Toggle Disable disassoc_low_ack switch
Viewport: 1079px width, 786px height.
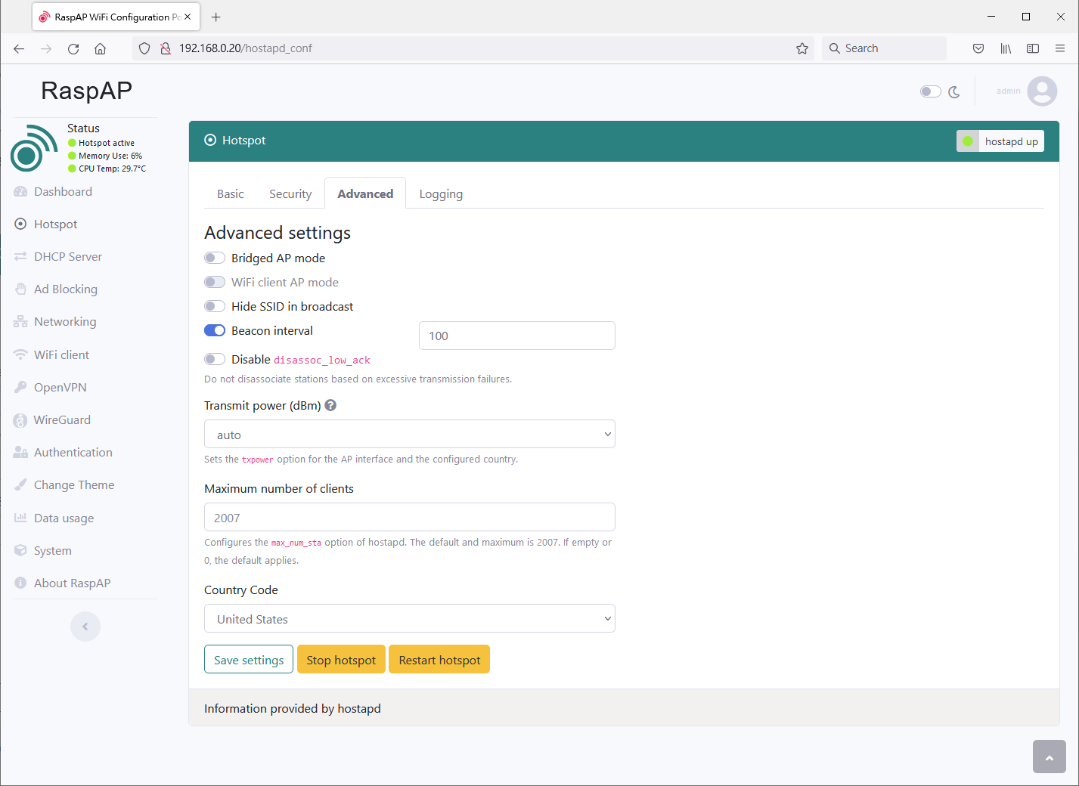(215, 359)
